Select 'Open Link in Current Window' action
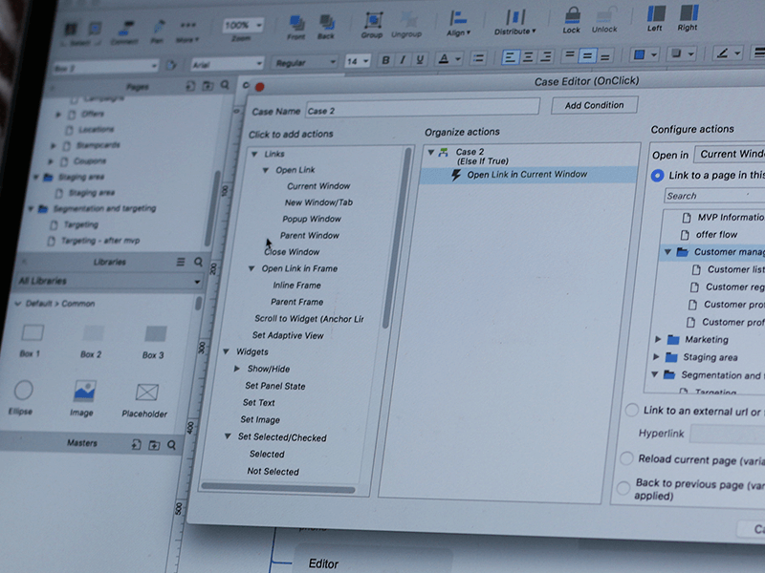This screenshot has width=765, height=573. [x=528, y=175]
